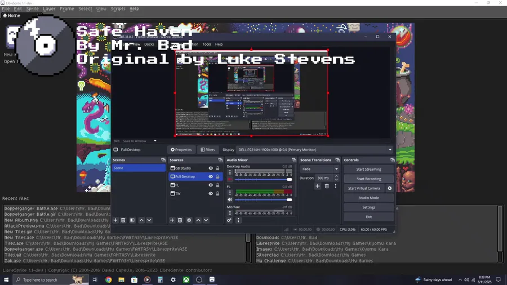This screenshot has height=285, width=507.
Task: Adjust FL audio volume slider
Action: coord(263,200)
